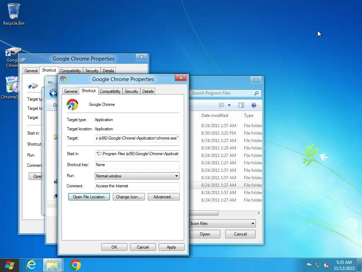Open Compatibility tab in back Properties window

pos(70,71)
